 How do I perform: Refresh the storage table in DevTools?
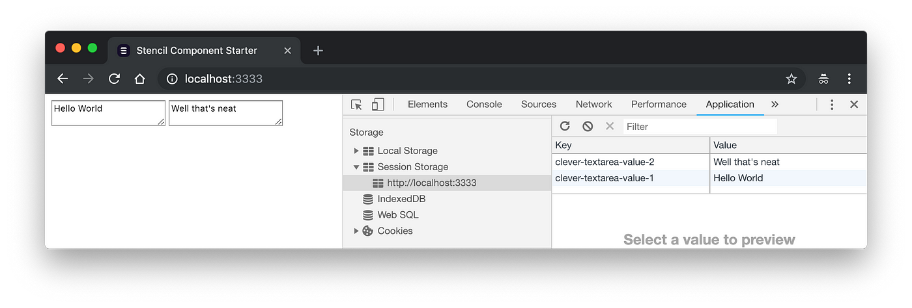pyautogui.click(x=565, y=126)
